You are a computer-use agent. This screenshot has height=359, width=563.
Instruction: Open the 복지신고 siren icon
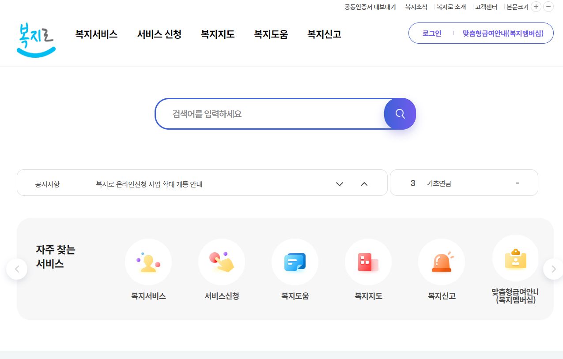[x=442, y=262]
